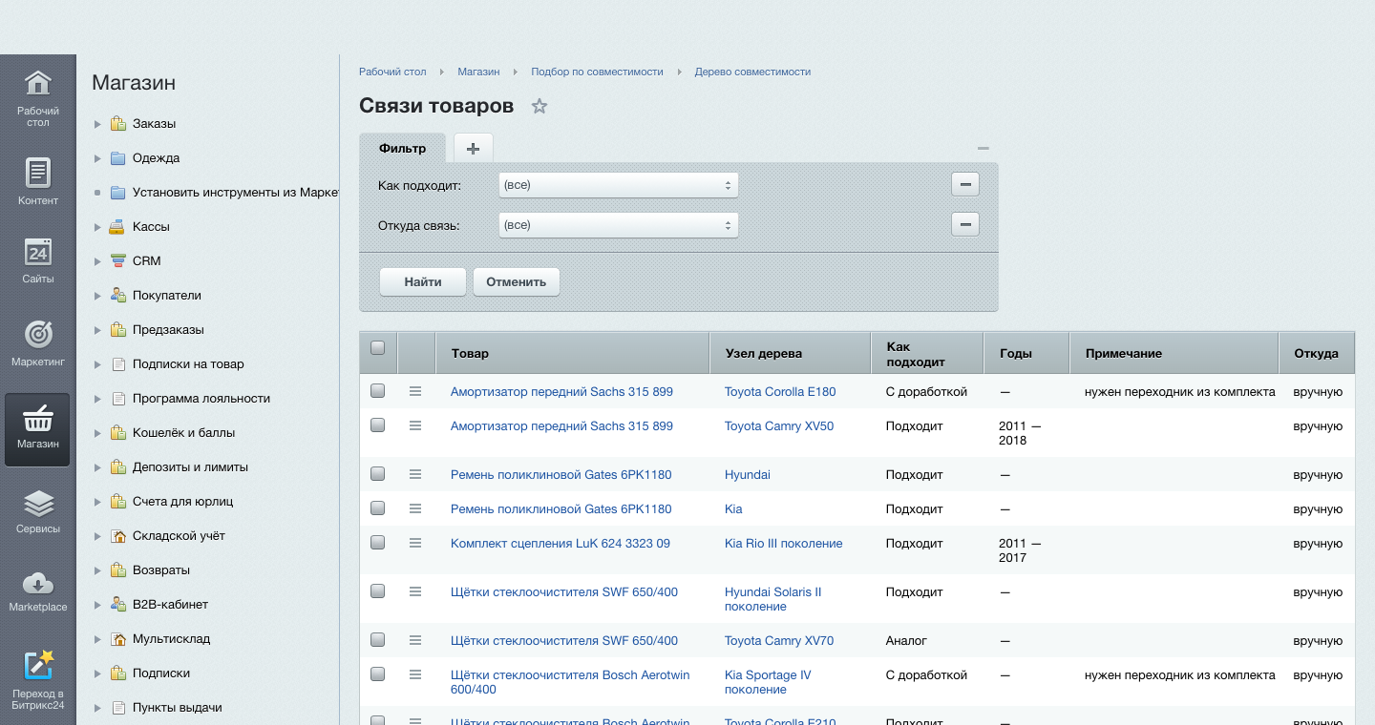Remove the Откуда связь filter row
This screenshot has height=725, width=1375.
click(x=965, y=224)
